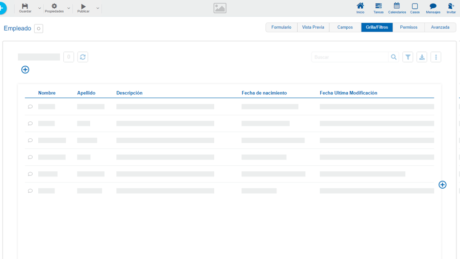Switch to the Permisos tab
The image size is (460, 259).
[x=408, y=28]
